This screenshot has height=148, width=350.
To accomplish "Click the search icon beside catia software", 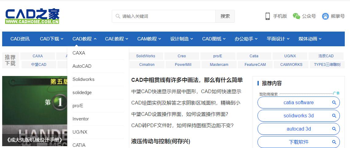I will click(x=334, y=103).
